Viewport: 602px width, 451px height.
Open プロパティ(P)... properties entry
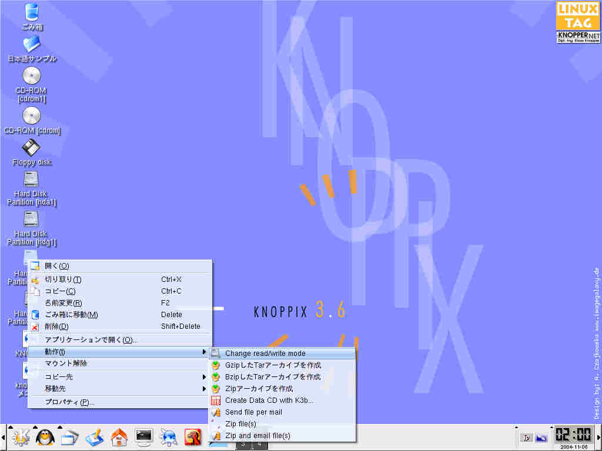(120, 402)
